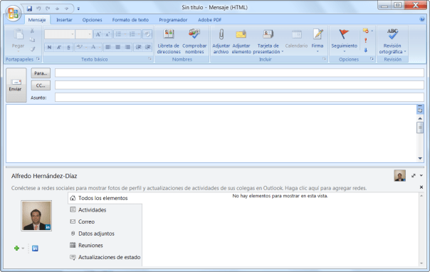Center the text alignment
Viewport: 430px width, 272px height.
(118, 47)
